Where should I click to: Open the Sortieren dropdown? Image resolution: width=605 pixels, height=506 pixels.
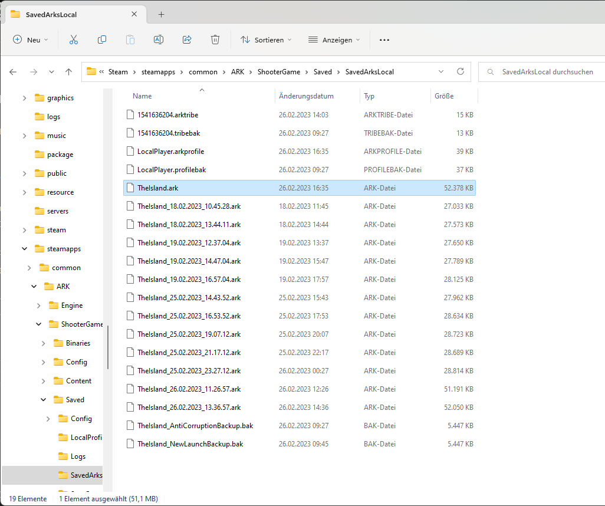266,40
